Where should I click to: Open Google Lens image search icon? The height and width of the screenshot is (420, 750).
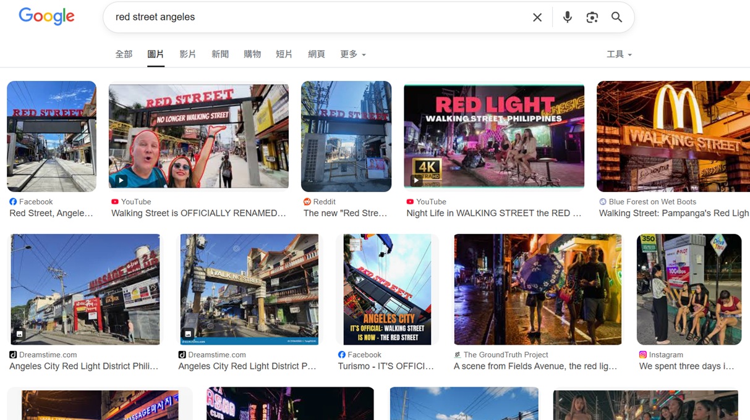(x=592, y=17)
